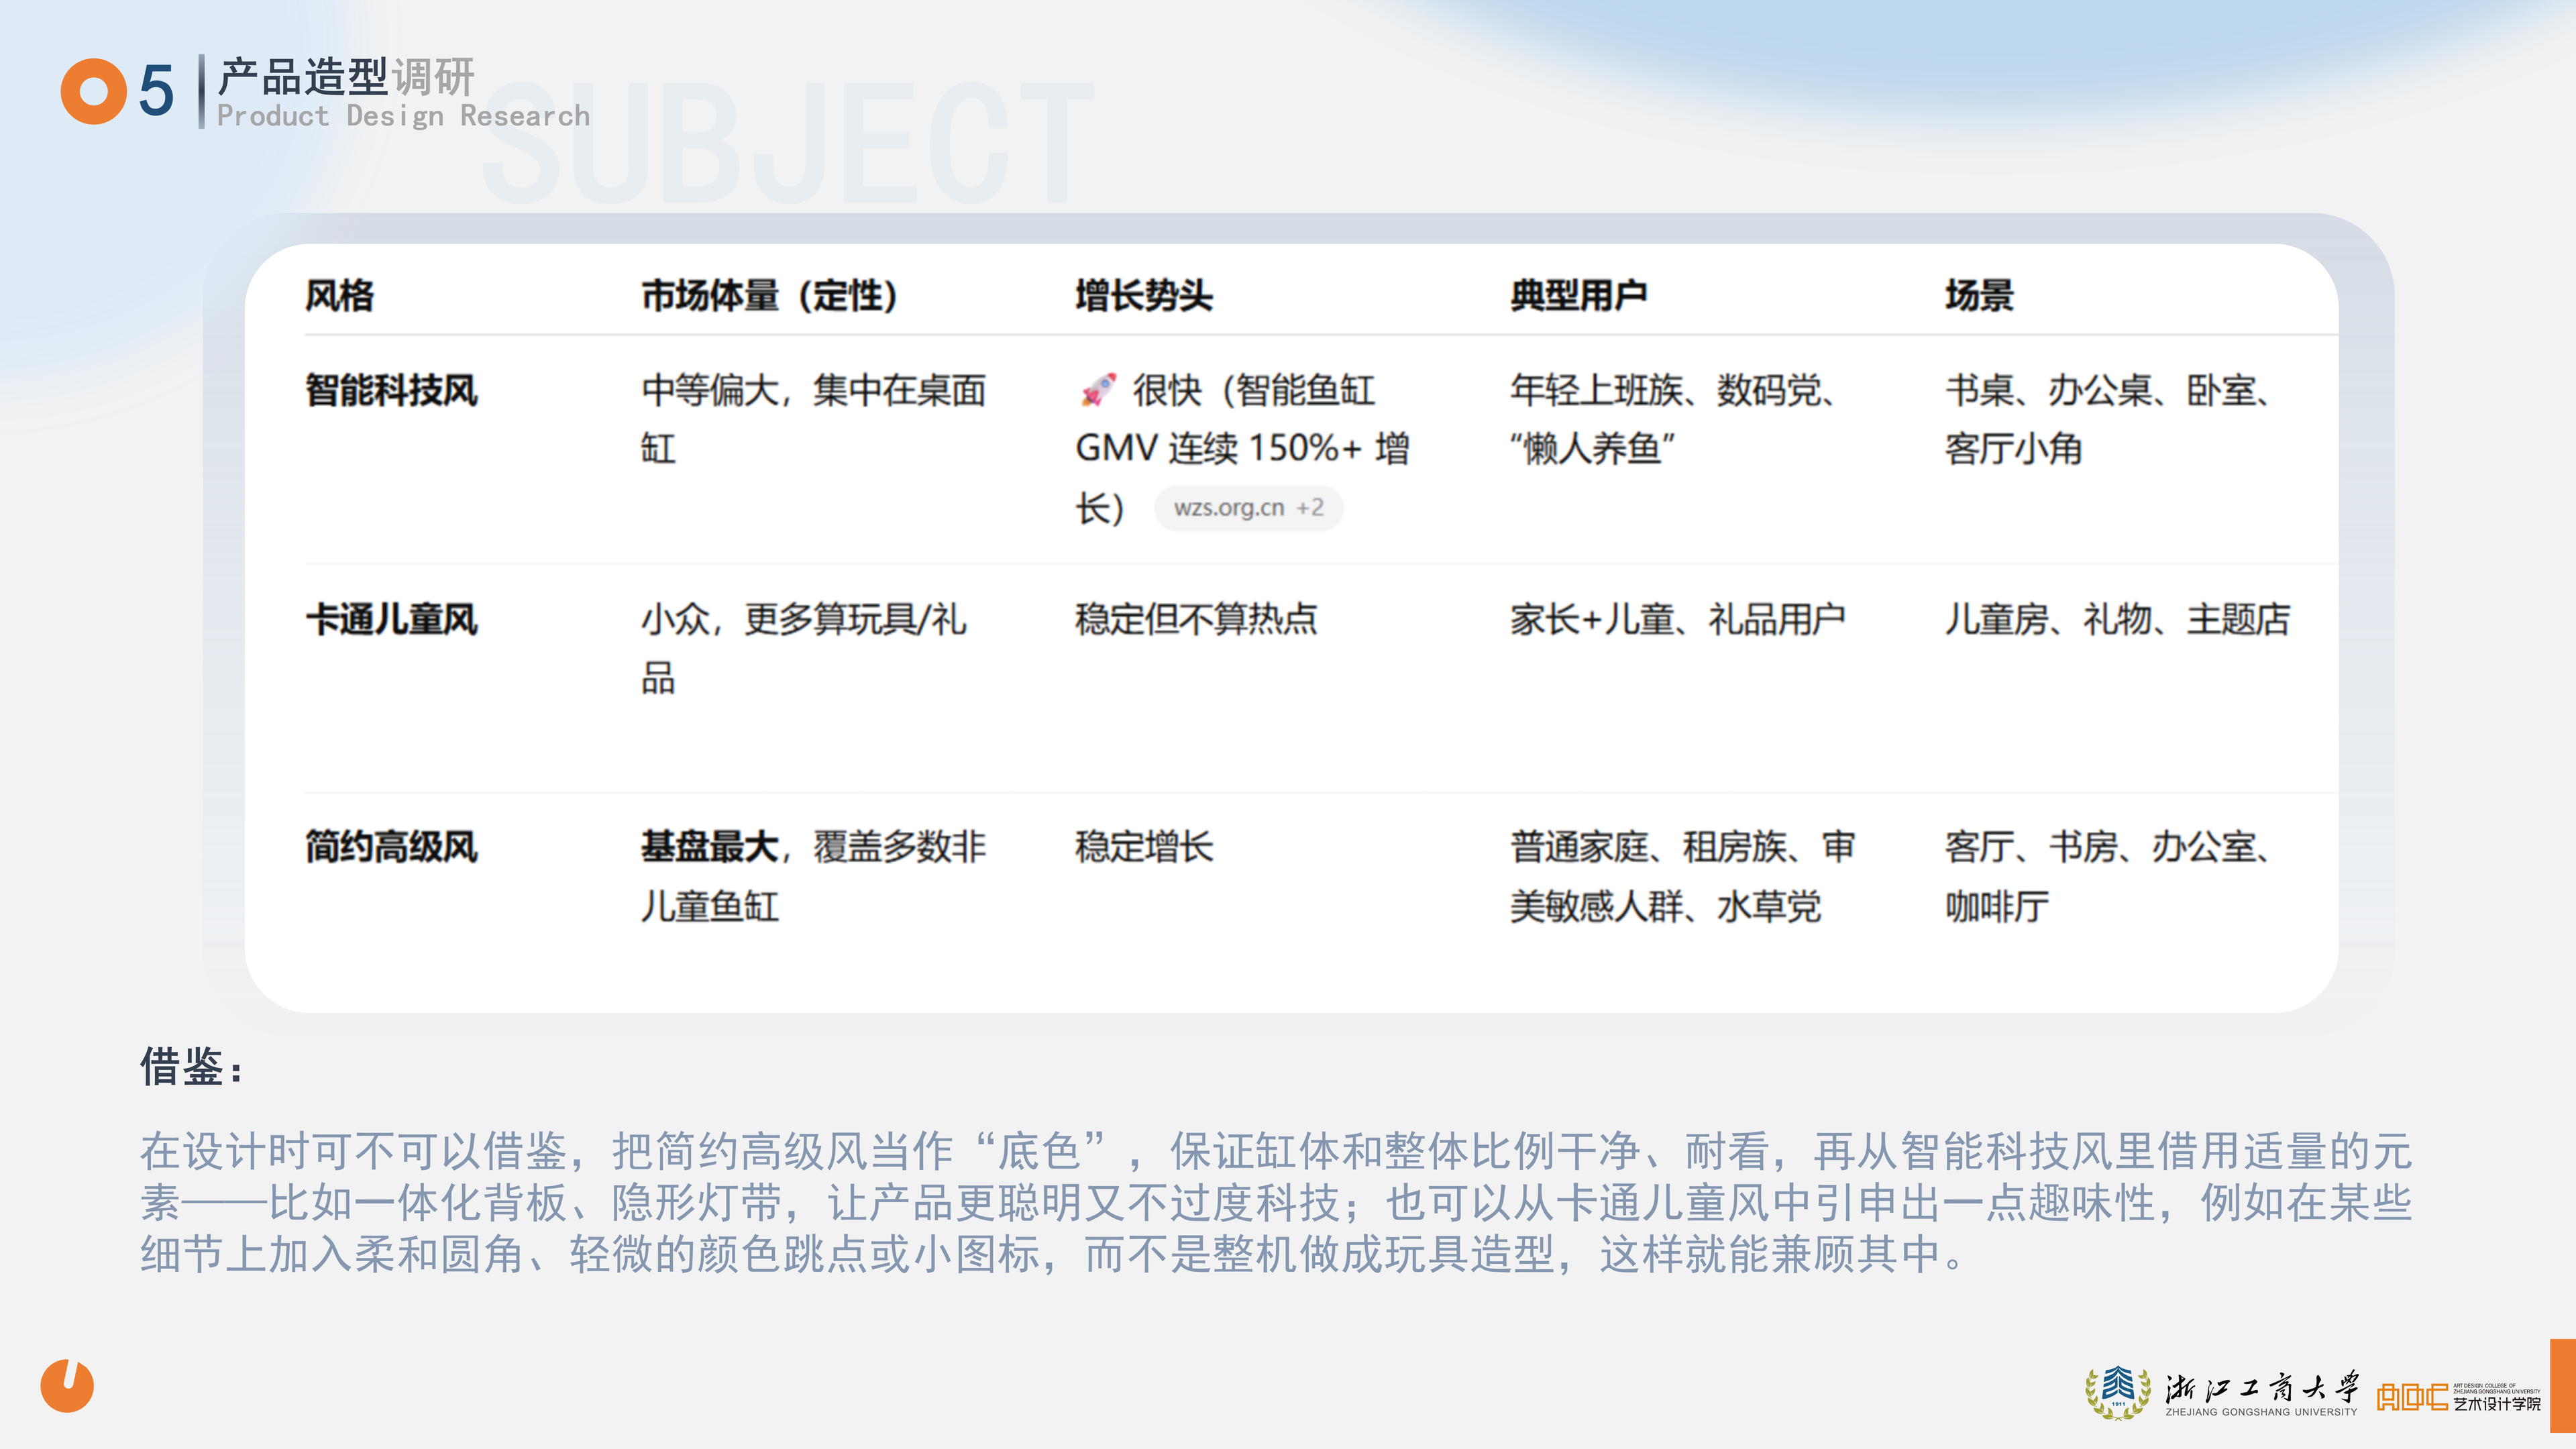Select the 借鉴： heading
This screenshot has width=2576, height=1449.
(191, 1066)
